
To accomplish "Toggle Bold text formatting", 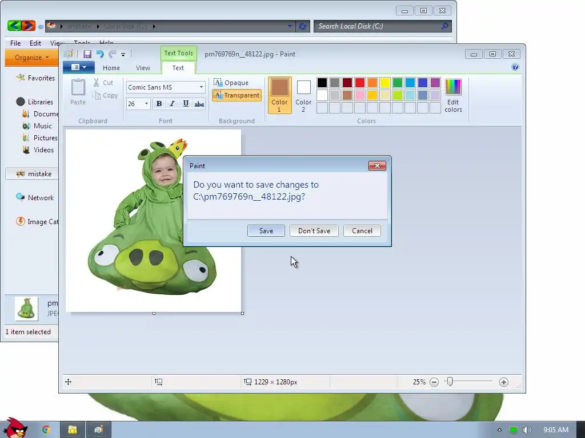I will click(x=159, y=104).
